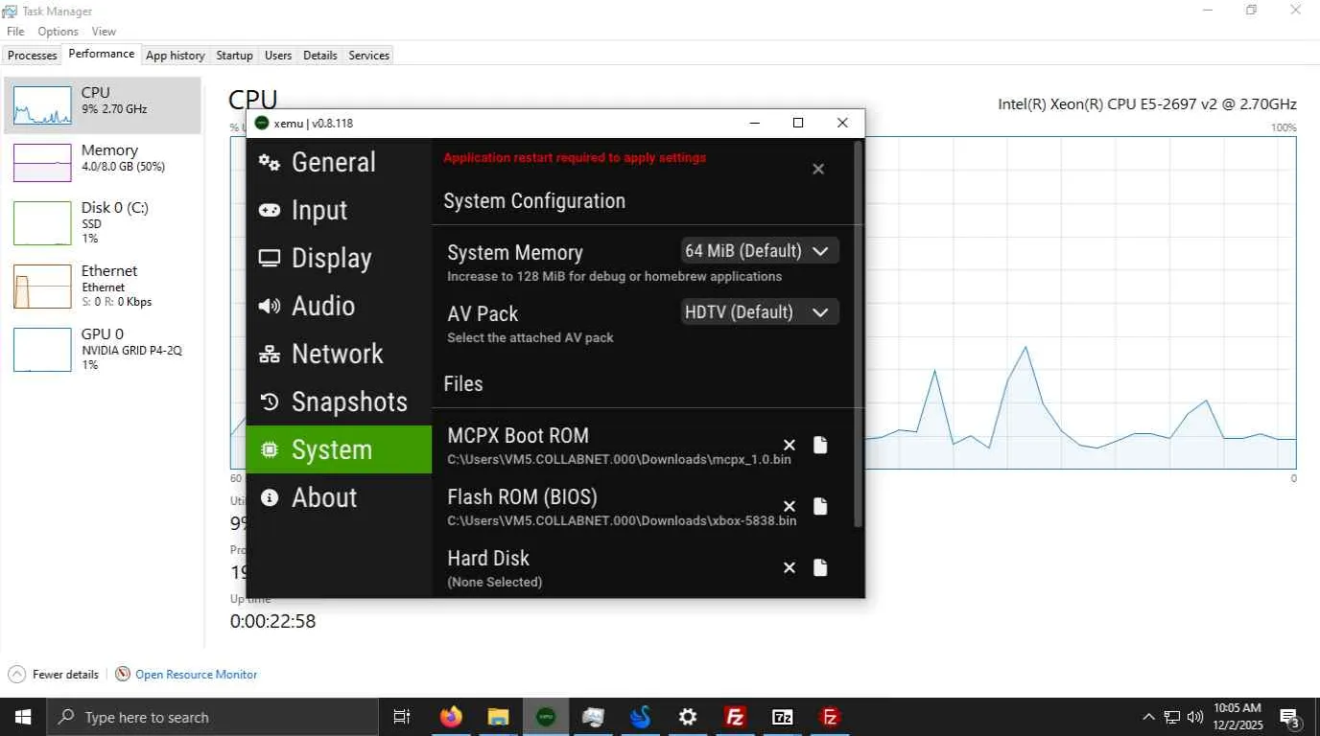Click the xbox-5838.bin file path text
Viewport: 1320px width, 736px height.
point(622,521)
